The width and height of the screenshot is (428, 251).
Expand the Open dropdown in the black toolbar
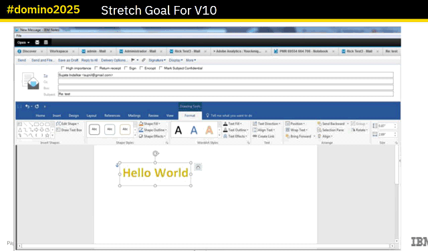(23, 43)
